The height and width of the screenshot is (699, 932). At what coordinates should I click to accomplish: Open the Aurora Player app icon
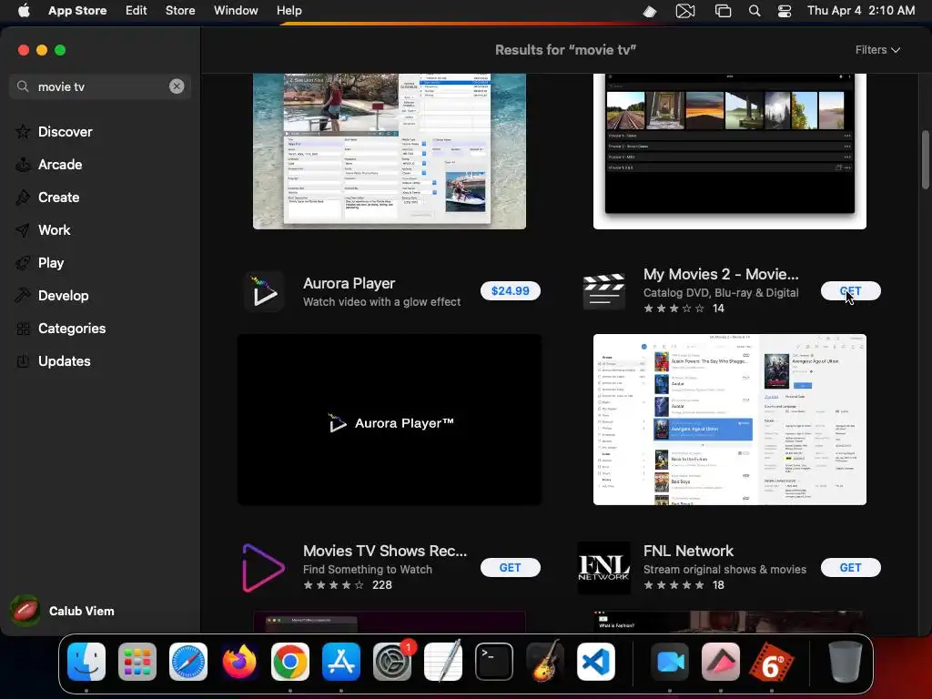coord(265,291)
